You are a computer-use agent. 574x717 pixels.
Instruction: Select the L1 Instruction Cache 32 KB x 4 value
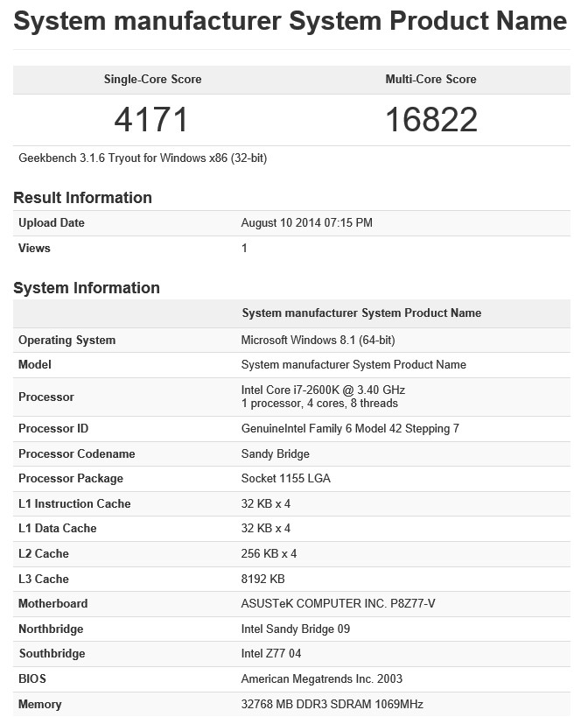click(265, 503)
